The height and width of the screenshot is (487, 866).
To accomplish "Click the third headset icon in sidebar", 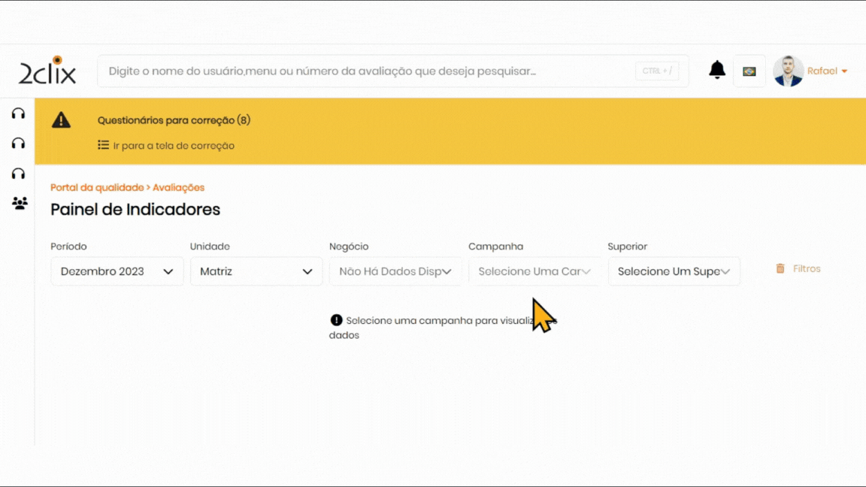I will pyautogui.click(x=19, y=174).
